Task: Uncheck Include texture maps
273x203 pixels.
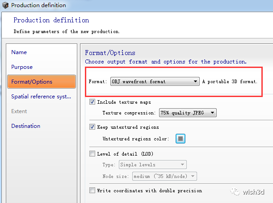Action: click(x=92, y=102)
